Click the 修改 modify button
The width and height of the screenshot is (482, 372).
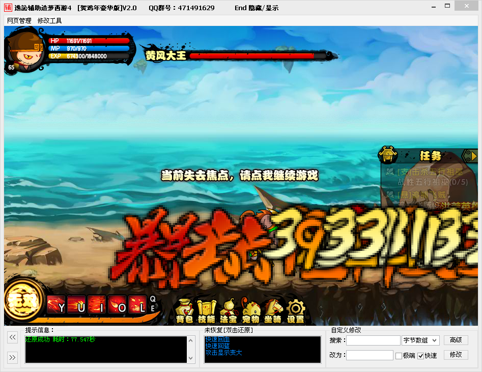(456, 355)
